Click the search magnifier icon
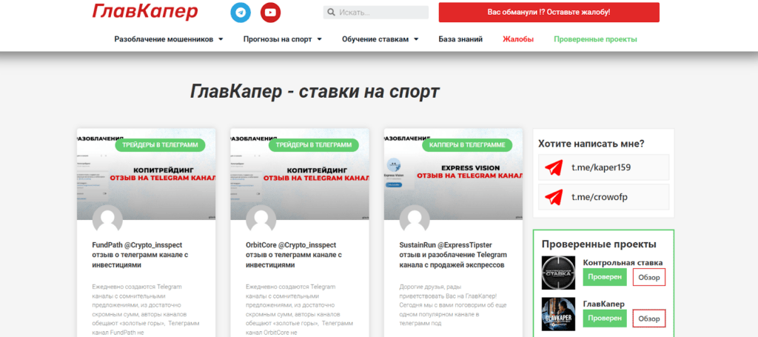Viewport: 758px width, 337px height. coord(331,13)
